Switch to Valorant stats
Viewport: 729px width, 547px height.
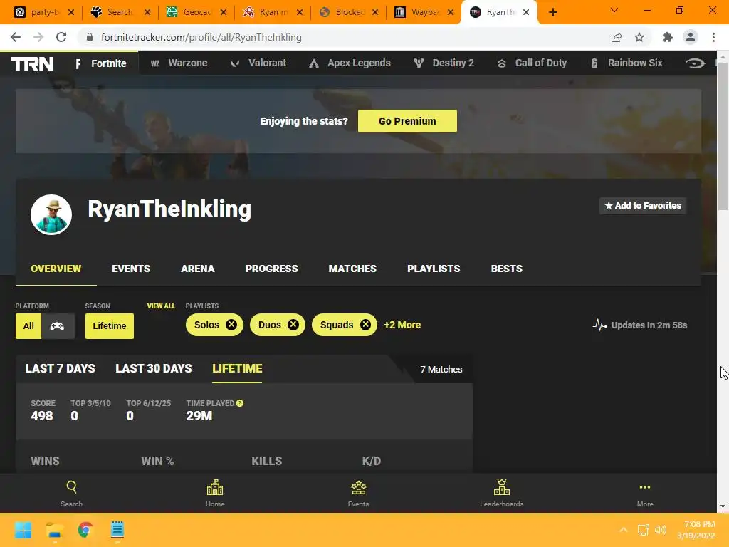(258, 63)
